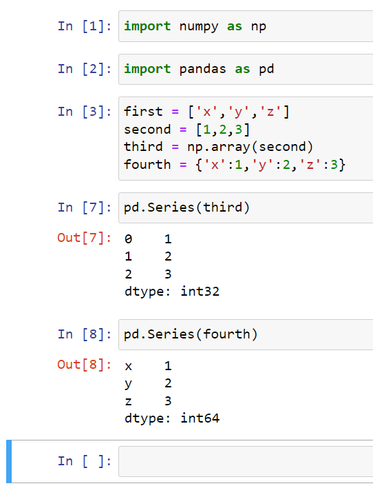The height and width of the screenshot is (497, 373).
Task: Click the line "first = ['x','y','z']"
Action: pyautogui.click(x=206, y=112)
